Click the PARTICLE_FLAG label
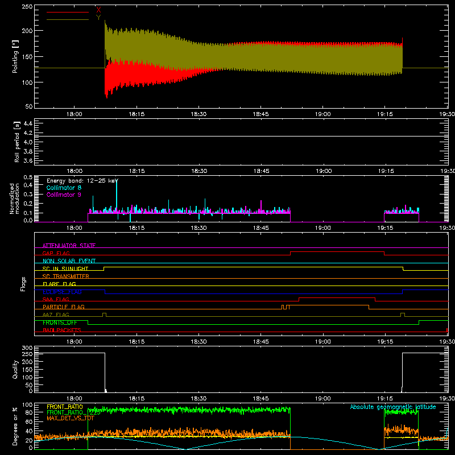The height and width of the screenshot is (455, 455). click(64, 307)
